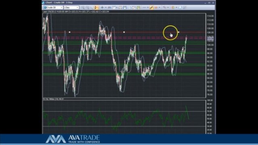Toggle the highlighted orange candlestick toolbar icon

click(96, 8)
